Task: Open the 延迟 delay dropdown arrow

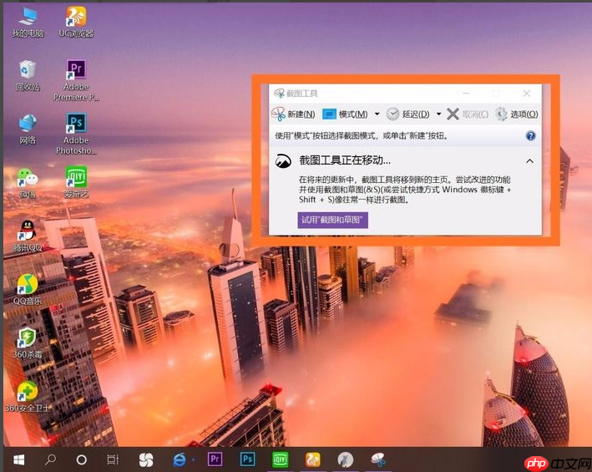Action: click(438, 114)
